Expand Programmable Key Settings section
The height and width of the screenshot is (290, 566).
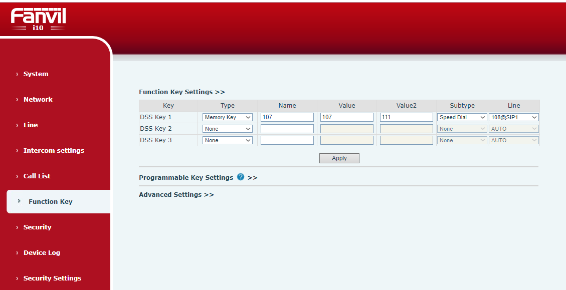(186, 178)
